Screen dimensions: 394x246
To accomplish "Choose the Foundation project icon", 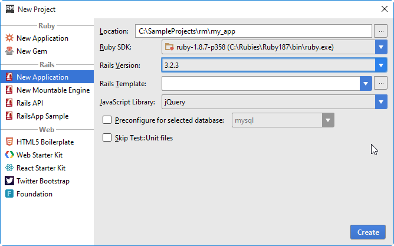I will [x=9, y=194].
